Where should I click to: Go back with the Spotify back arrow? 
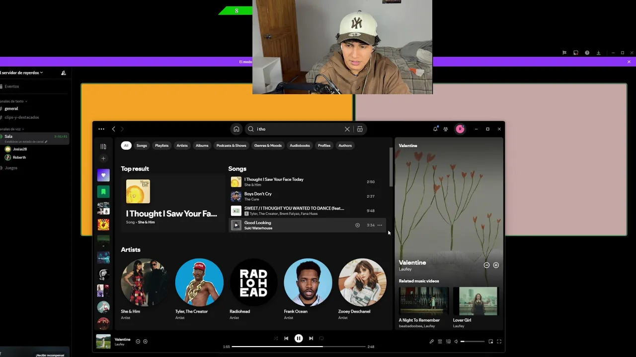[x=113, y=129]
